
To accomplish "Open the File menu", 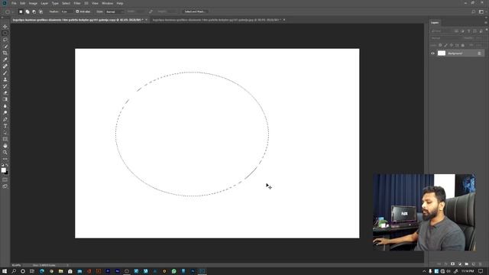I will (x=14, y=3).
